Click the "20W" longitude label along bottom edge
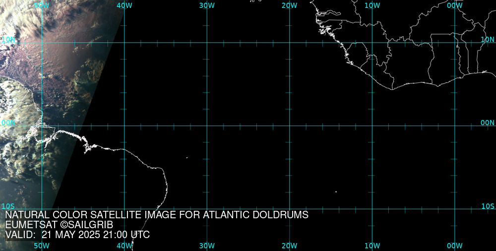The image size is (496, 251). point(290,246)
